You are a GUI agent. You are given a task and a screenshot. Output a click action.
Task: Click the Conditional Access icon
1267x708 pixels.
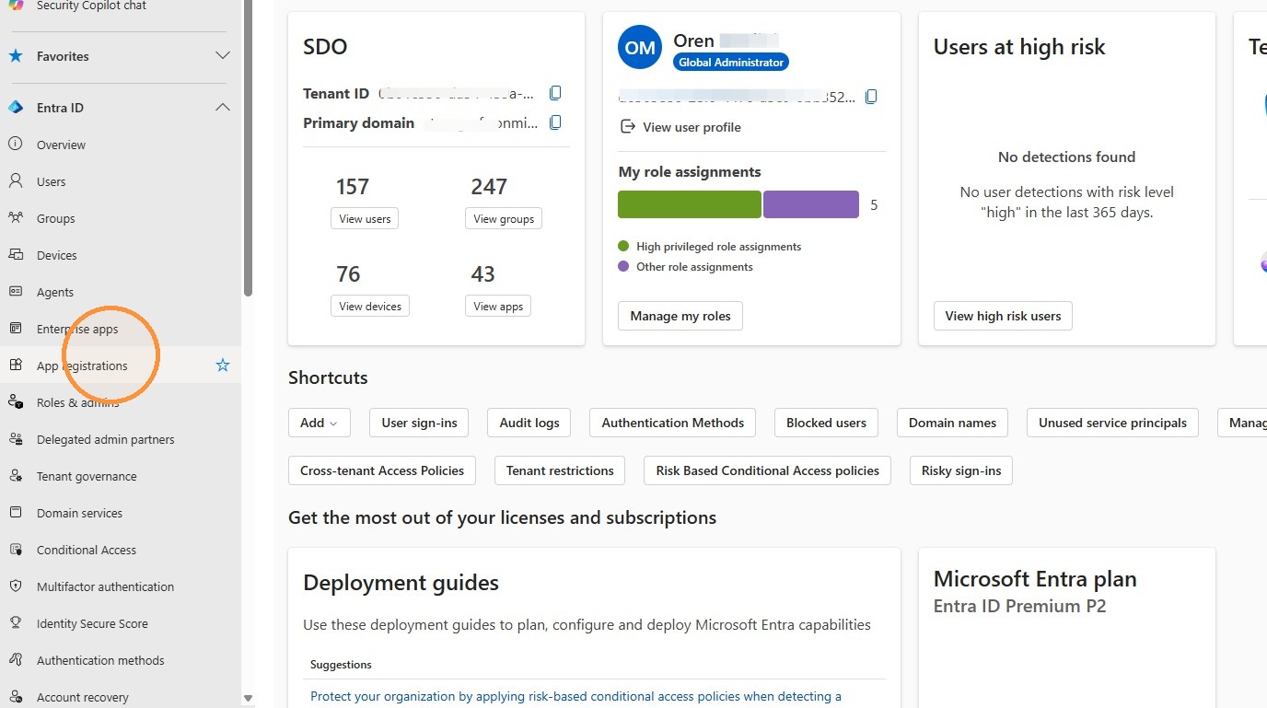pyautogui.click(x=16, y=550)
